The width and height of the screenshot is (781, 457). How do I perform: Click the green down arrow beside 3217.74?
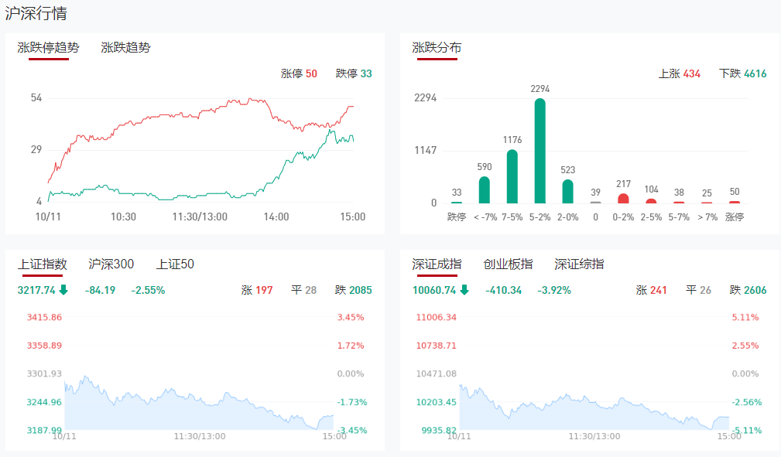click(63, 291)
